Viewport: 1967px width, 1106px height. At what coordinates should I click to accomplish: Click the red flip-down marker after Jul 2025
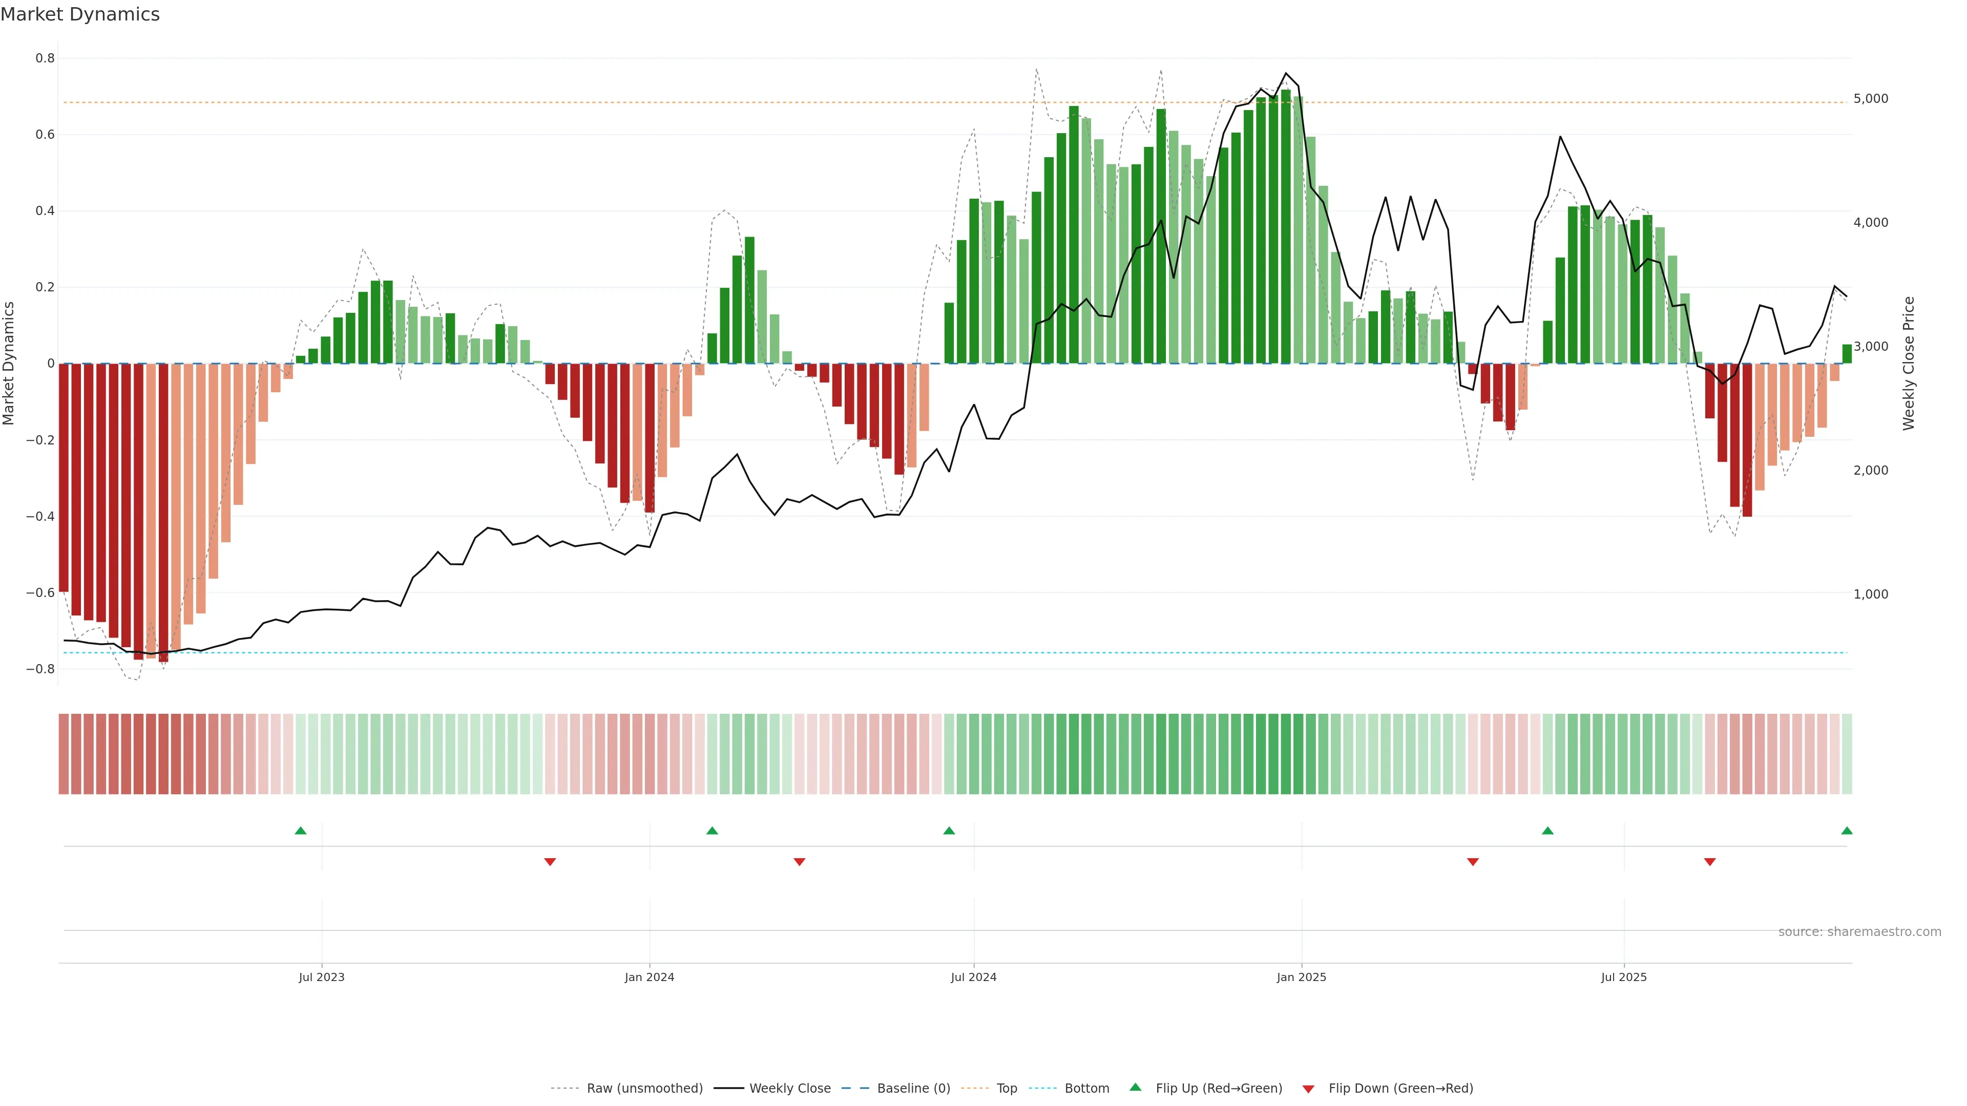click(1710, 862)
